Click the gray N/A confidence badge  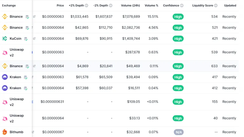click(x=179, y=132)
